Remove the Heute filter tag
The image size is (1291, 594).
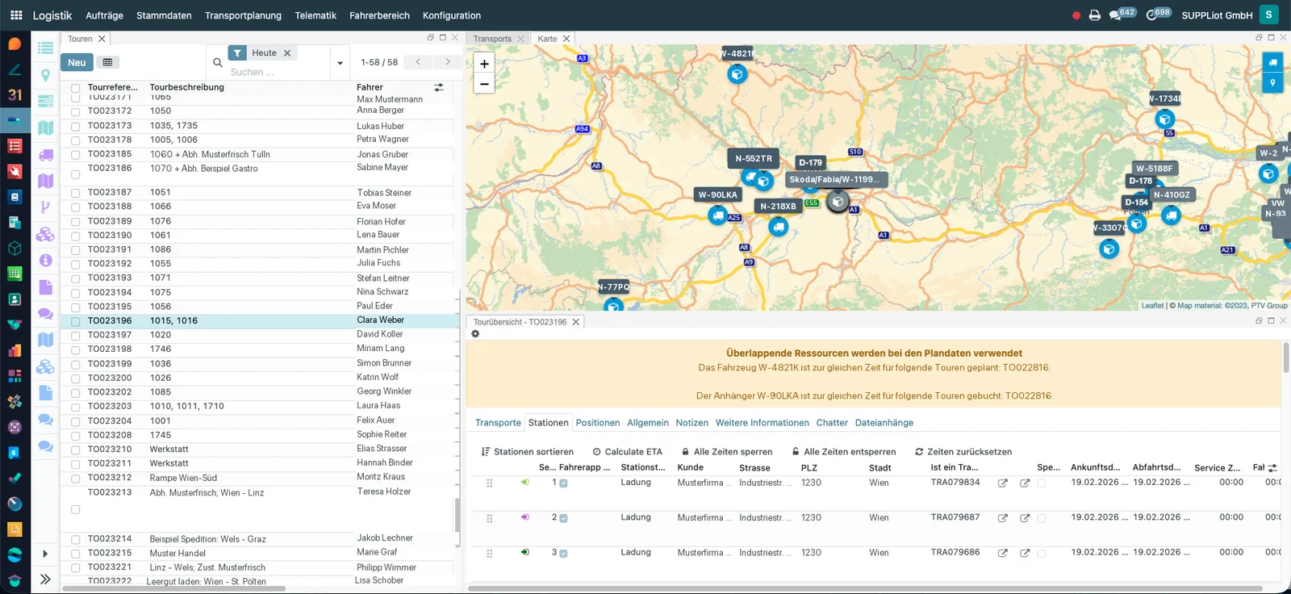click(286, 53)
